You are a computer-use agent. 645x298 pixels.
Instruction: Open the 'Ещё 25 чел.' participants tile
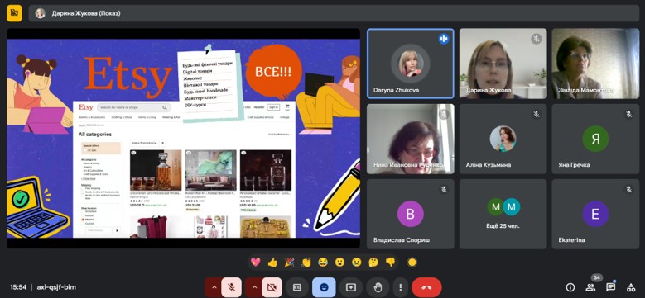(x=503, y=214)
